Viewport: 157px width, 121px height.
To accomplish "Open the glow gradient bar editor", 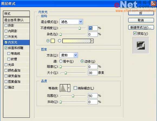I will [76, 41].
